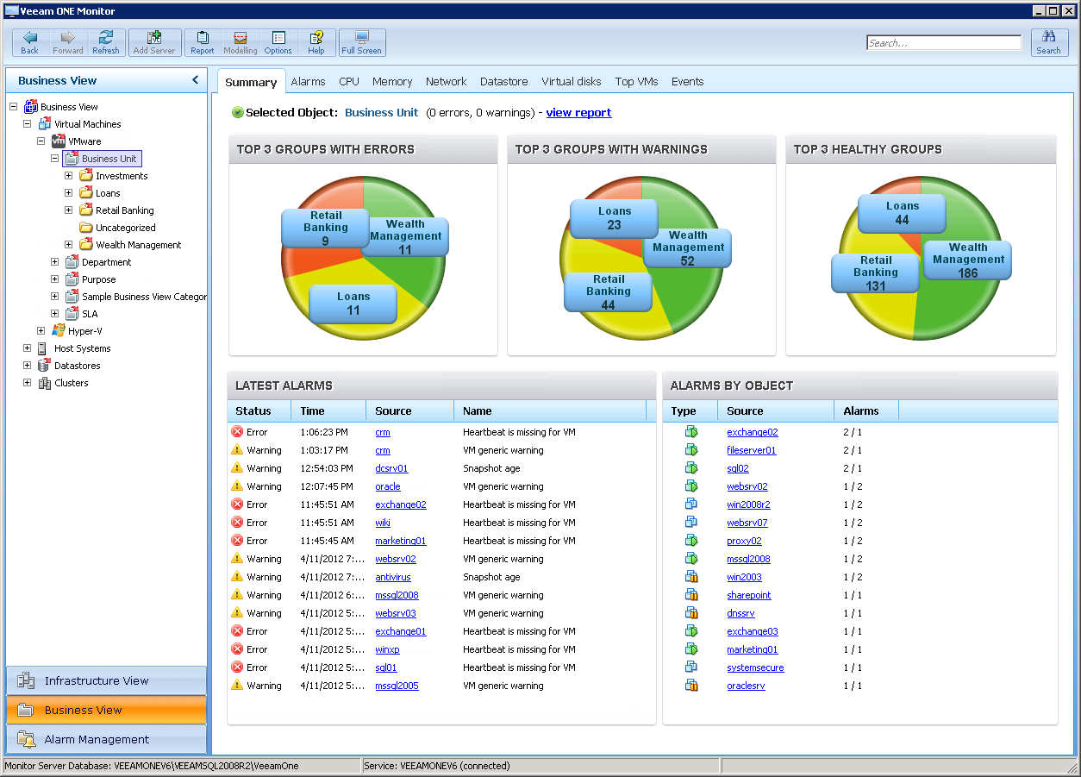Click the Help toolbar icon
The height and width of the screenshot is (777, 1081).
tap(316, 42)
